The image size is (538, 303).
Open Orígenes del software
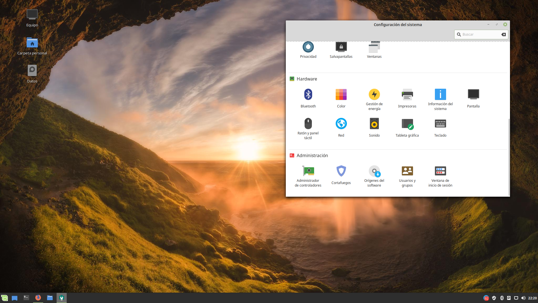coord(374,171)
